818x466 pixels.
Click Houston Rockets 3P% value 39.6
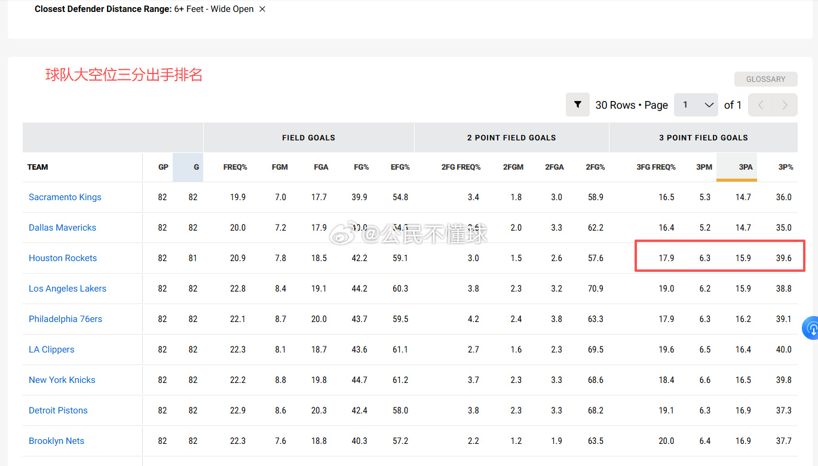(x=783, y=258)
